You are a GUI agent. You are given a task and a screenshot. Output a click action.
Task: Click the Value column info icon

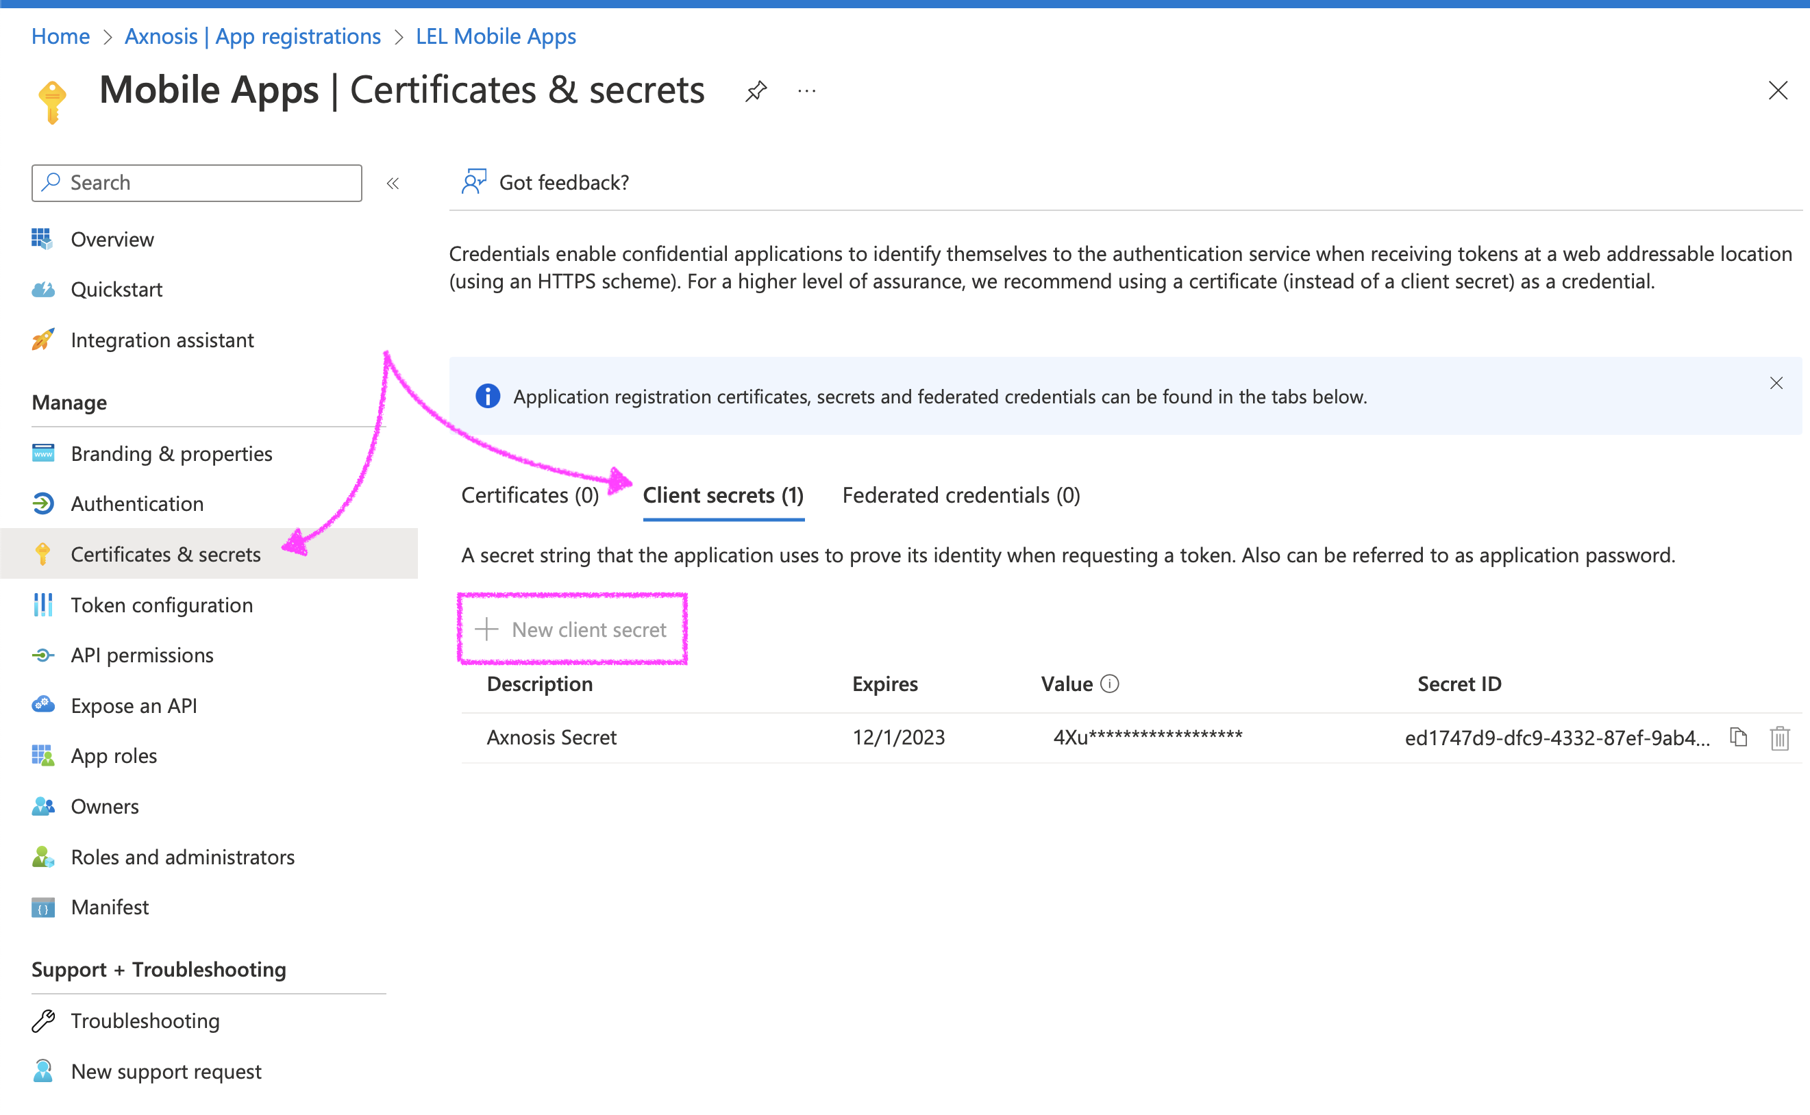pyautogui.click(x=1108, y=684)
